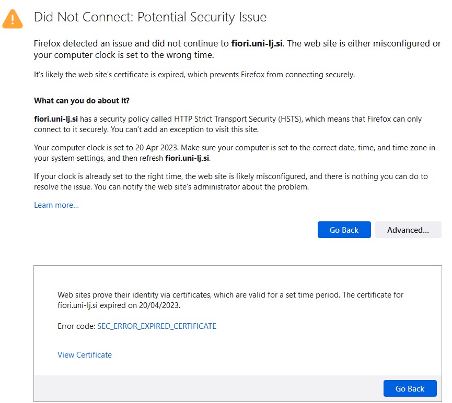This screenshot has height=403, width=452.
Task: Click bold fiori.uni-lj.si after the word refresh
Action: [187, 158]
